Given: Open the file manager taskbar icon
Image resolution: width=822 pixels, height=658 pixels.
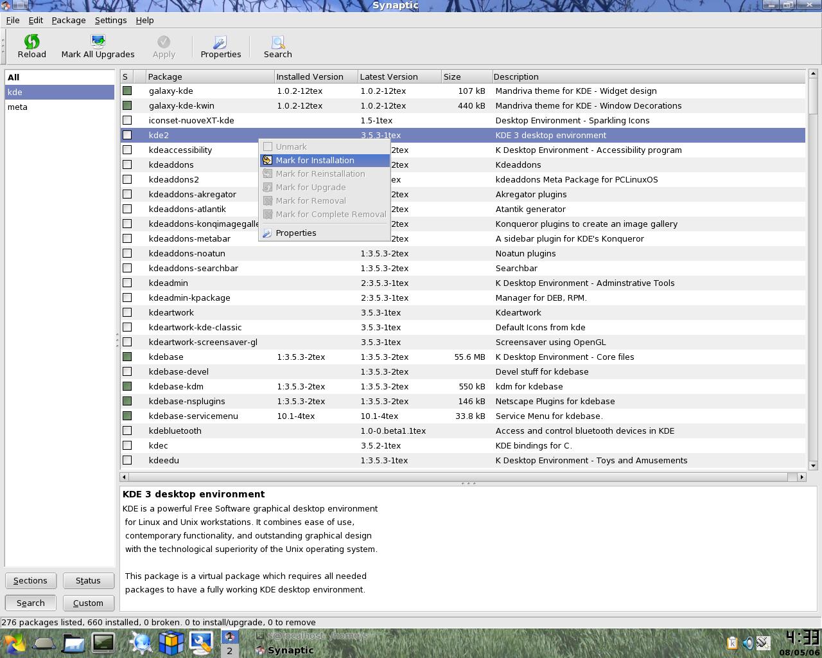Looking at the screenshot, I should pos(73,643).
